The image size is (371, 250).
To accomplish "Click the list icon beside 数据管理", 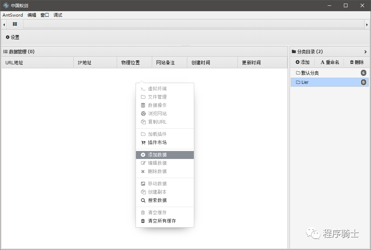I will click(x=5, y=52).
